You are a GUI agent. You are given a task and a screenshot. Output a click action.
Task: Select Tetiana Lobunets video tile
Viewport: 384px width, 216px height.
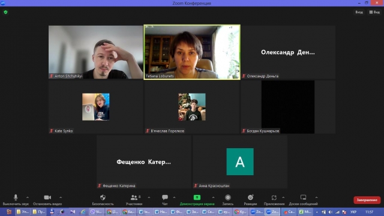tap(192, 52)
